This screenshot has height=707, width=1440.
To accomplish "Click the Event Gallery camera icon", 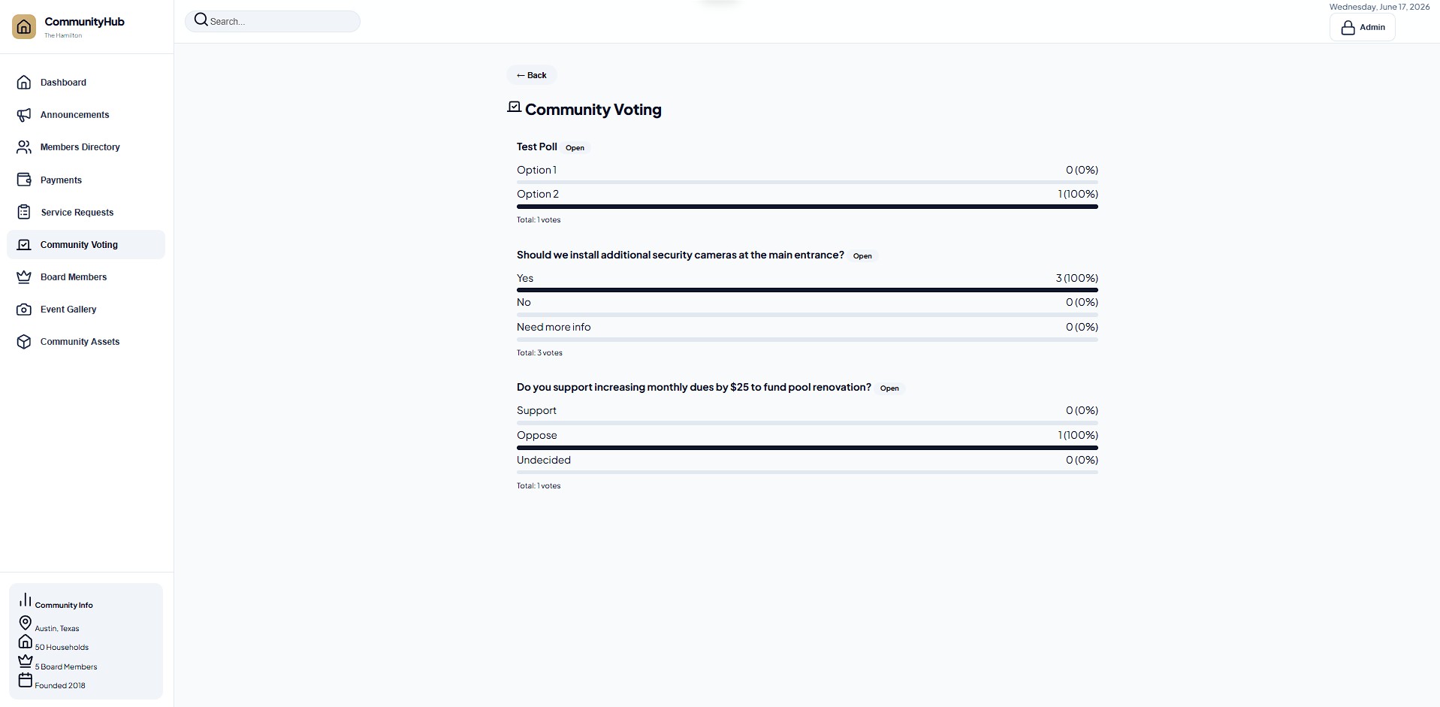I will (x=24, y=309).
